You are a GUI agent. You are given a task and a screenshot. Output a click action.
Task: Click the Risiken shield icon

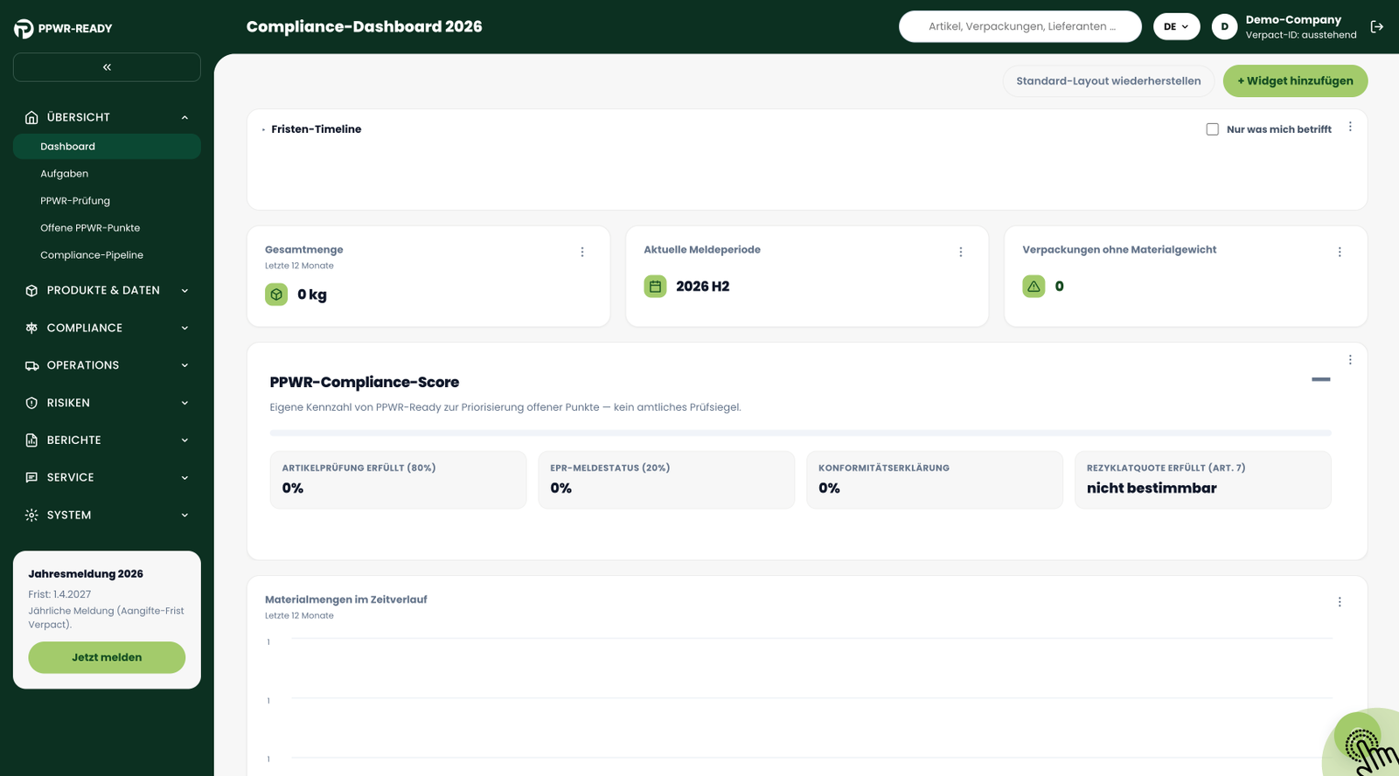click(31, 403)
